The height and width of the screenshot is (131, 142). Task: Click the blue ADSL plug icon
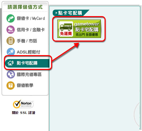(x=11, y=52)
